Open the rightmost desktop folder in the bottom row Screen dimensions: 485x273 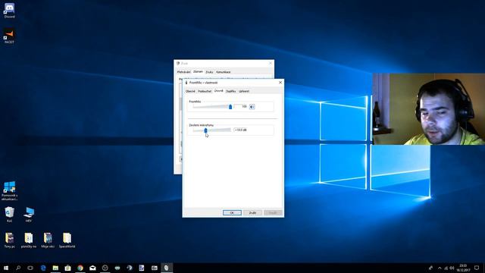click(67, 240)
